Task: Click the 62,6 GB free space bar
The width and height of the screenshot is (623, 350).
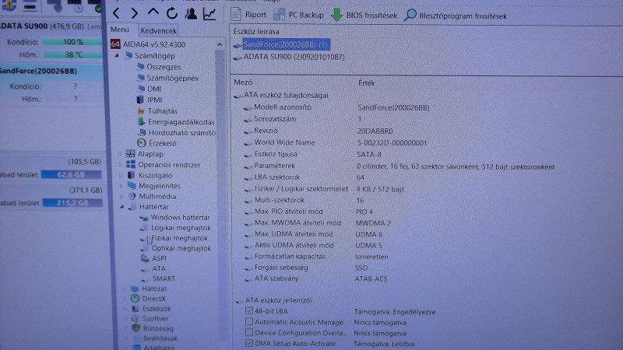Action: [71, 174]
